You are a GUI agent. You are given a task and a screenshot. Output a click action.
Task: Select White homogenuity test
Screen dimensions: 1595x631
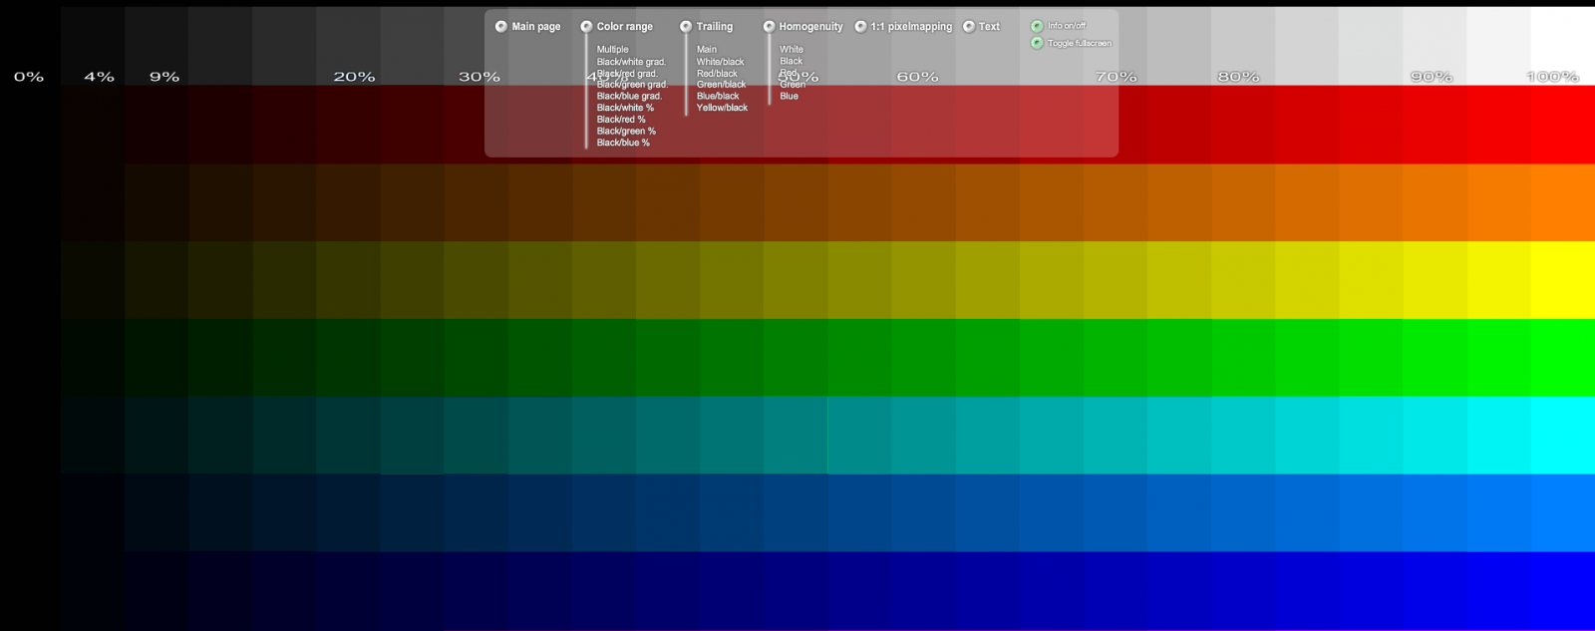click(x=792, y=50)
